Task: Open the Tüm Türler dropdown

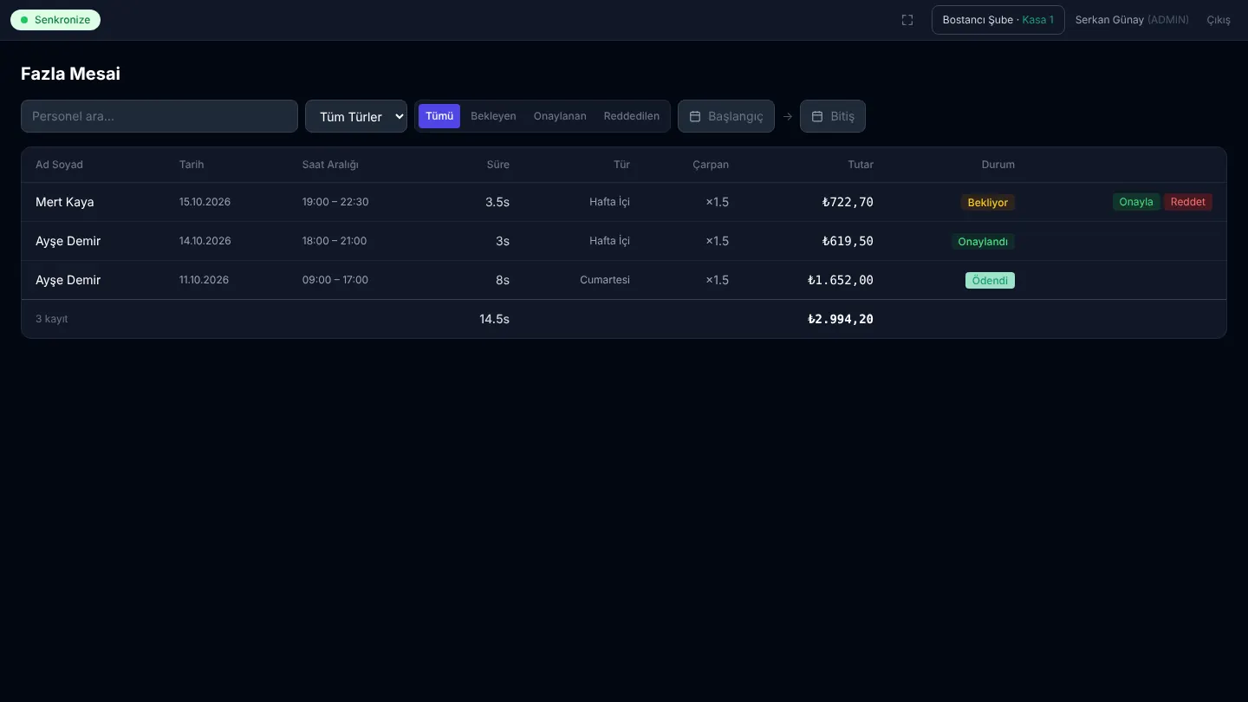Action: coord(356,116)
